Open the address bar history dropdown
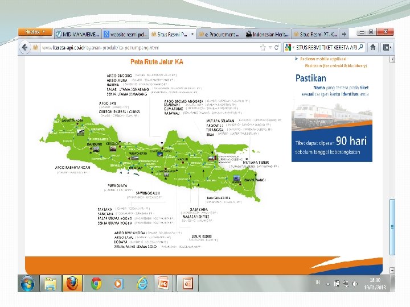Screen dimensions: 410x307 (270, 48)
